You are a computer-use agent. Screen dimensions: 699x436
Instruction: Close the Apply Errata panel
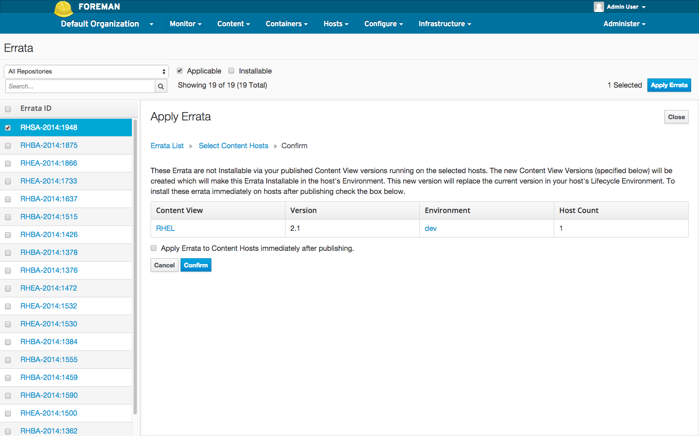pos(676,117)
